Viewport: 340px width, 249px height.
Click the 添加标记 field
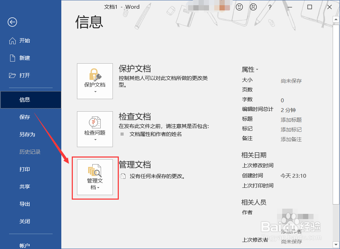point(291,129)
